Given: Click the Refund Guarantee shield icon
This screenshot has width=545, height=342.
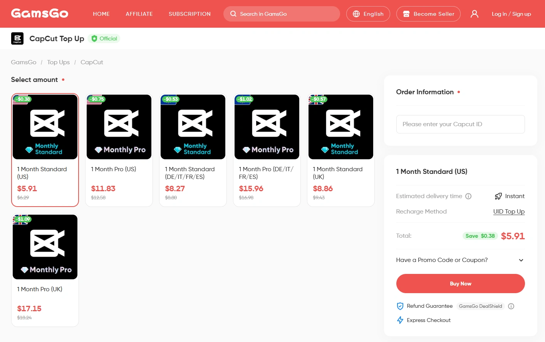Looking at the screenshot, I should coord(400,306).
